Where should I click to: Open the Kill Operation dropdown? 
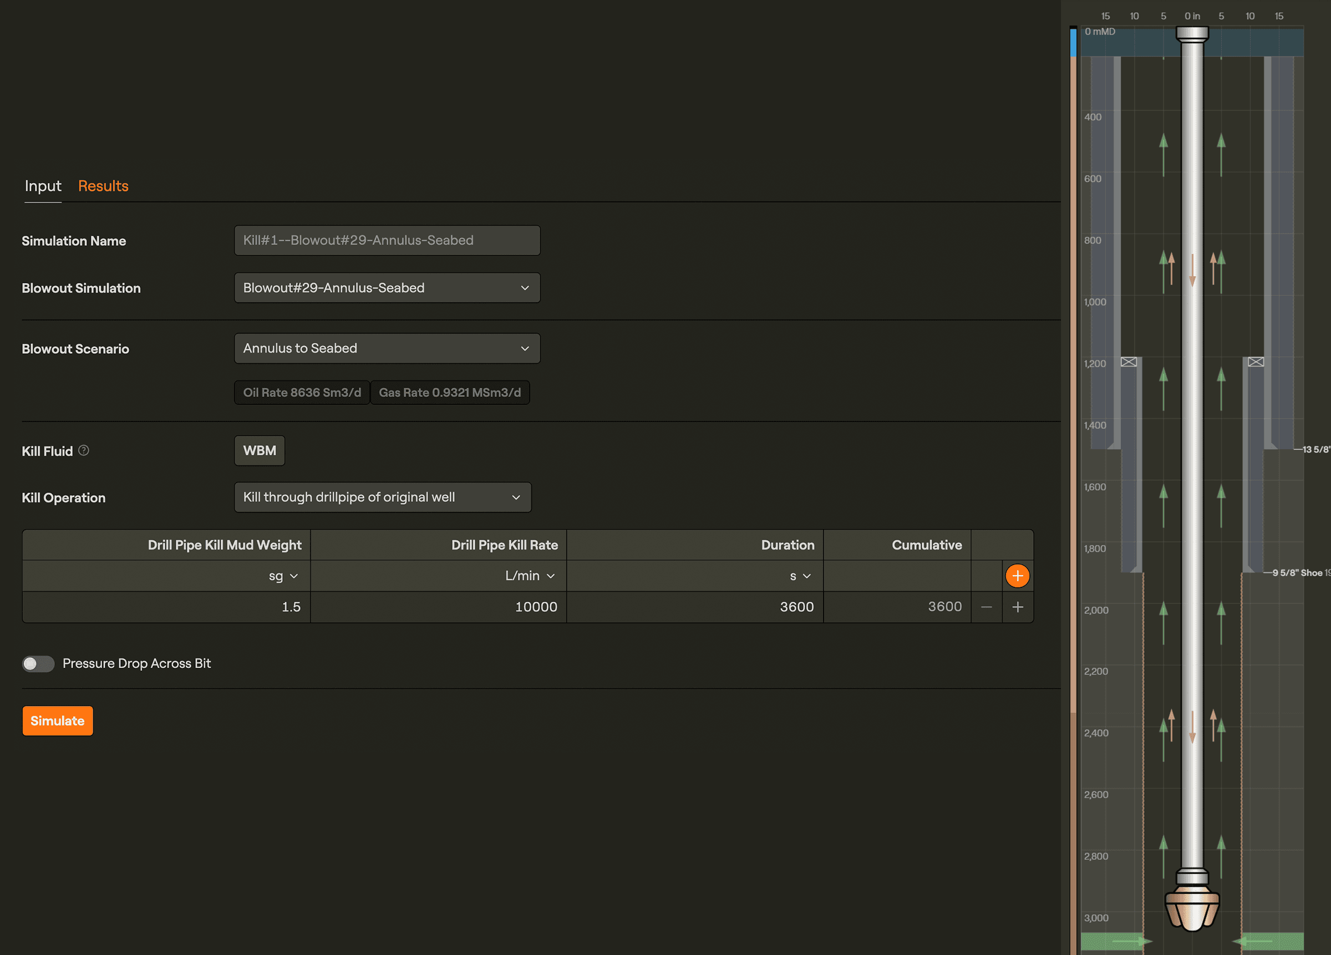click(x=383, y=497)
